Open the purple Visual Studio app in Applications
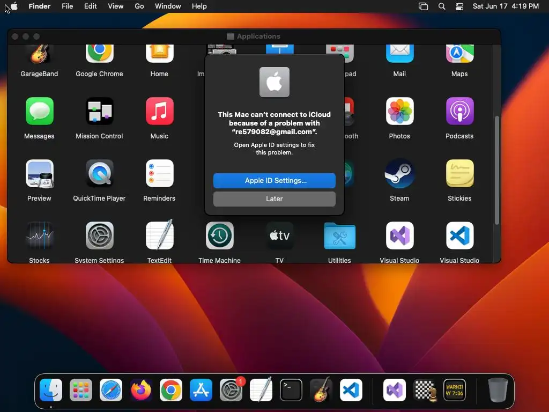The height and width of the screenshot is (412, 549). pyautogui.click(x=399, y=236)
